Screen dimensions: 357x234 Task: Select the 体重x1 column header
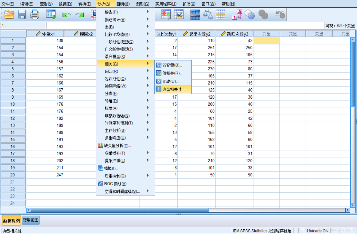point(45,34)
